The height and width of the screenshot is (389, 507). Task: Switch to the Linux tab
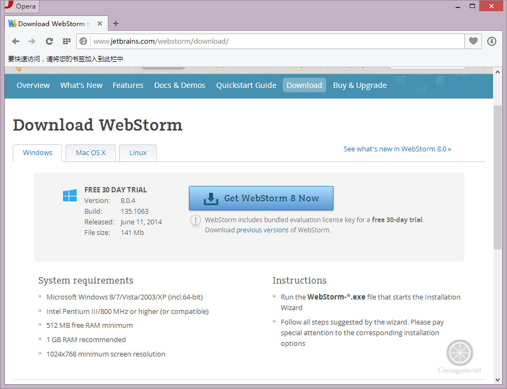138,153
